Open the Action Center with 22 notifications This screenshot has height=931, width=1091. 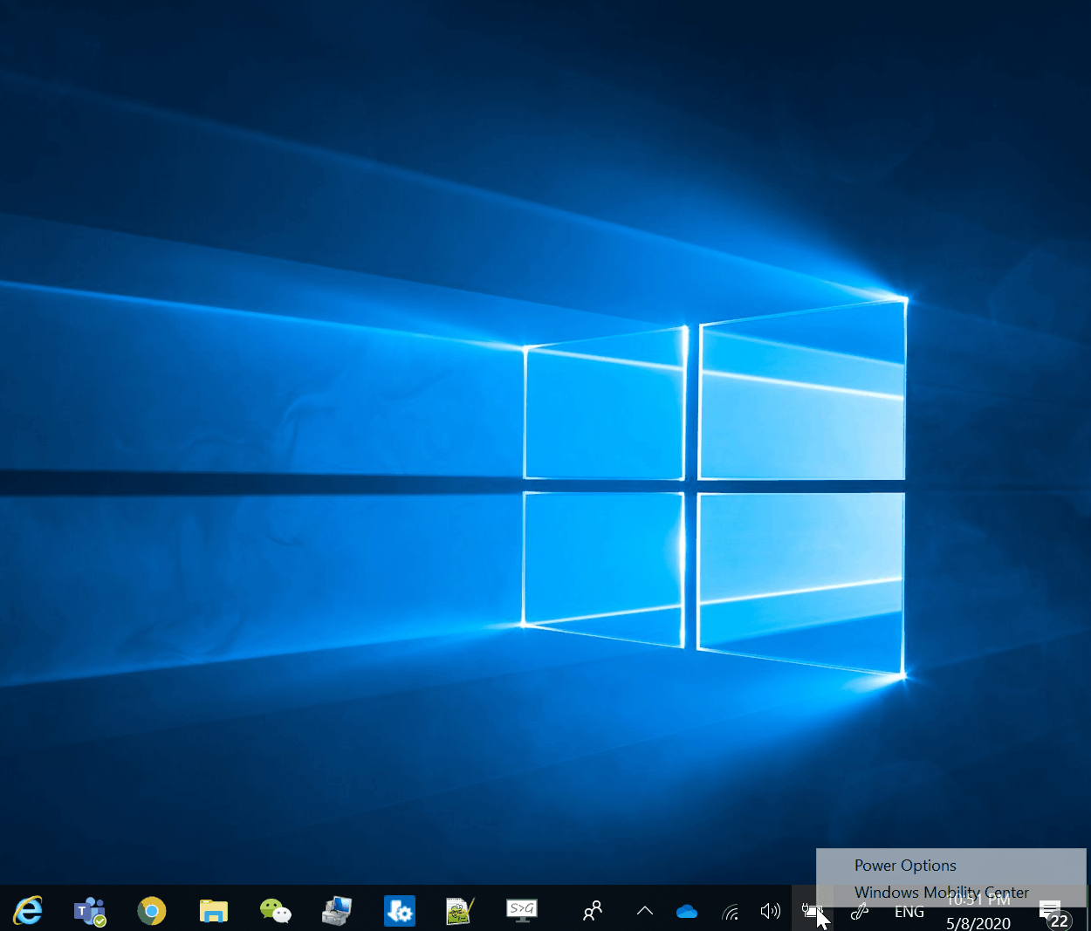click(1053, 913)
